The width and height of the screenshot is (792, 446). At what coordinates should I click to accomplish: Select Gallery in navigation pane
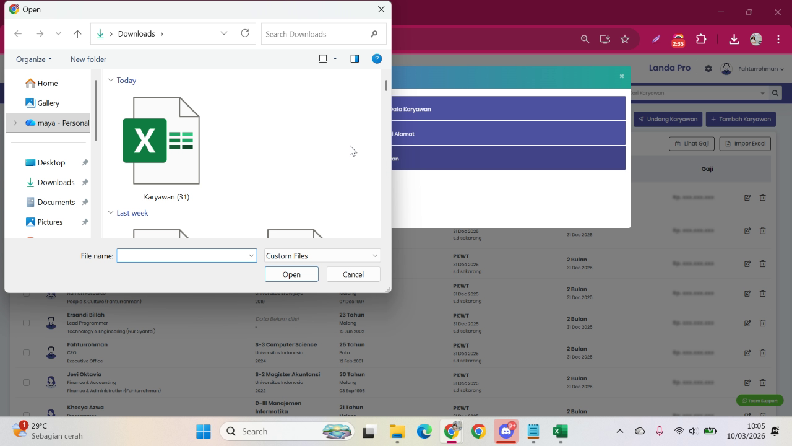(x=48, y=103)
